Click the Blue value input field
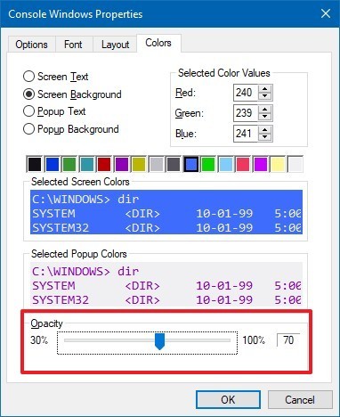 (246, 134)
